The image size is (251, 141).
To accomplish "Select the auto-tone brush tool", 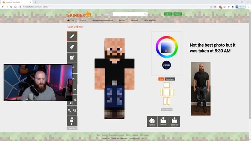I will point(72,58).
